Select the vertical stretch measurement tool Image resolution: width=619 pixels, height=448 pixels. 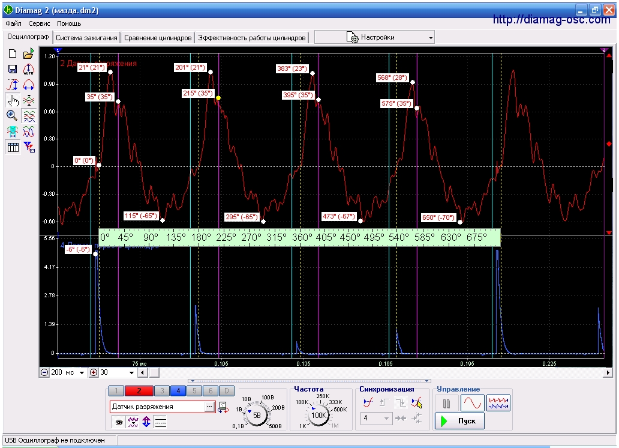[13, 85]
